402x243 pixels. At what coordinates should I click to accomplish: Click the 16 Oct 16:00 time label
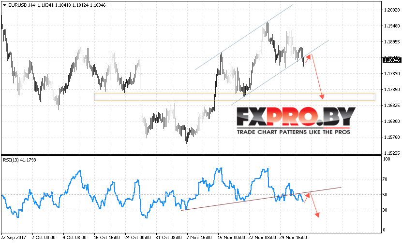coord(107,238)
